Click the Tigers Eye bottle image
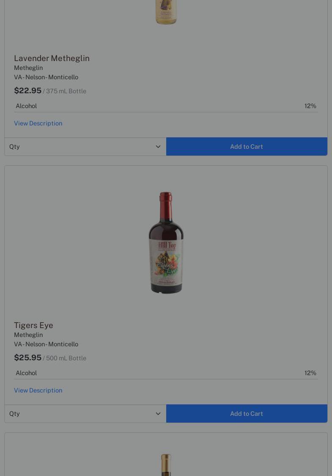 (x=166, y=242)
